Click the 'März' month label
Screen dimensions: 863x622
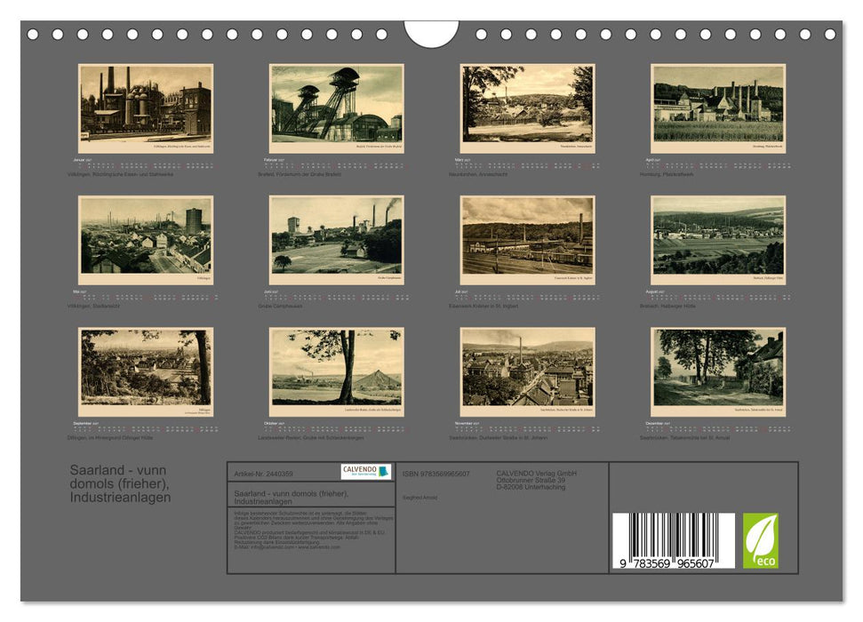[x=459, y=160]
